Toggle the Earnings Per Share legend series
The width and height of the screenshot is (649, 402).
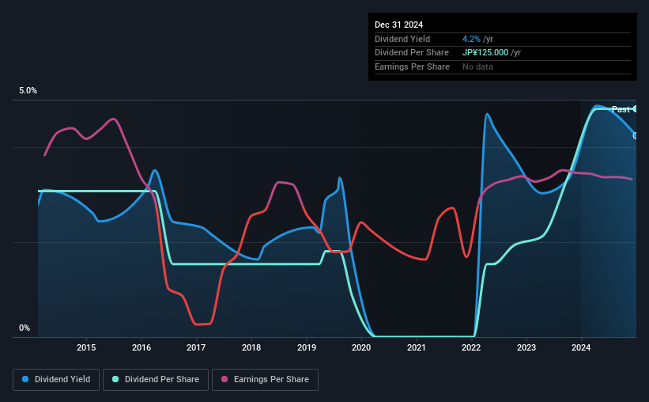265,380
